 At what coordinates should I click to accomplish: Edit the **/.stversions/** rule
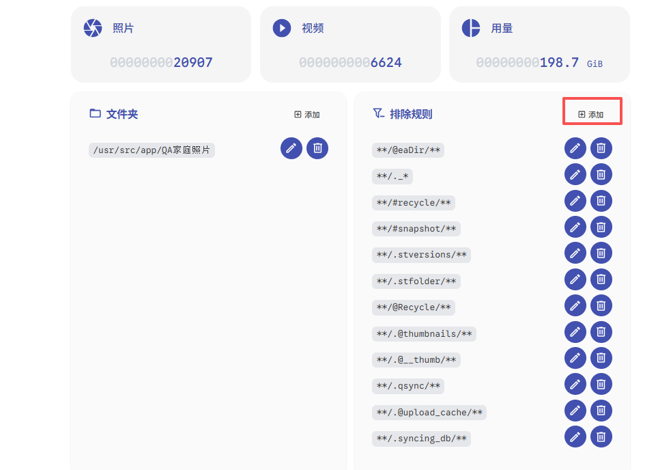tap(575, 253)
